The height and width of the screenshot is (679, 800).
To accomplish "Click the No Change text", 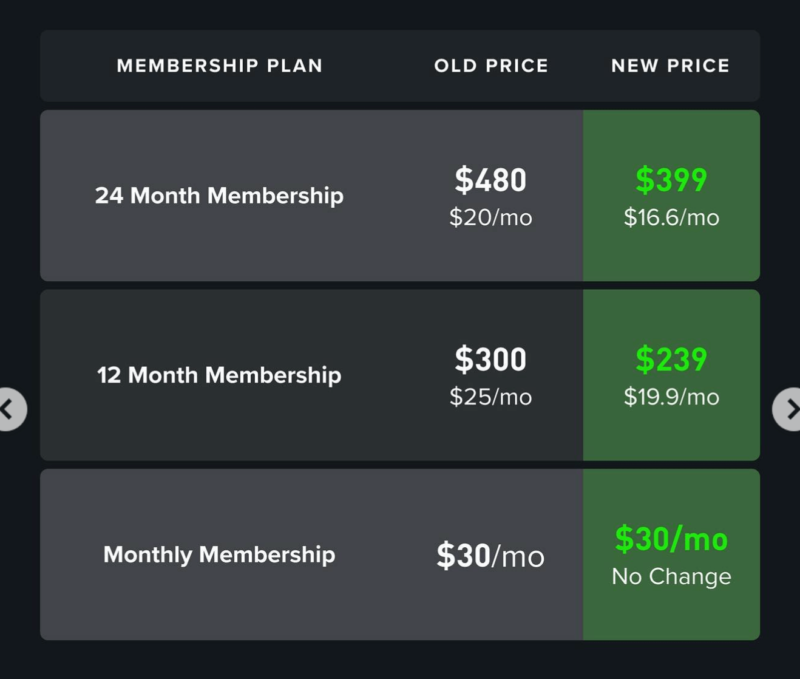I will coord(670,576).
